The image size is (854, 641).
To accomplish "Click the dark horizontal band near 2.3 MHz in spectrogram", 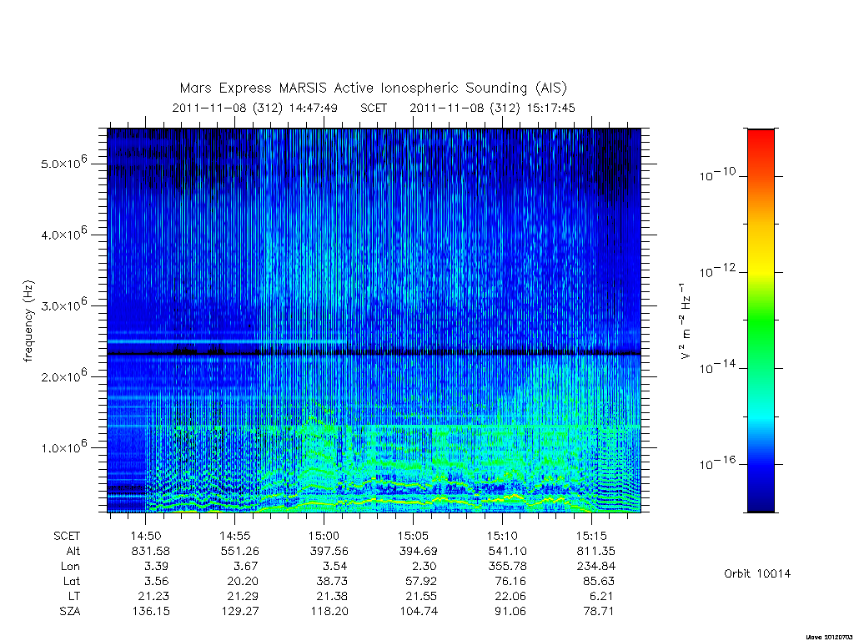I will tap(374, 354).
